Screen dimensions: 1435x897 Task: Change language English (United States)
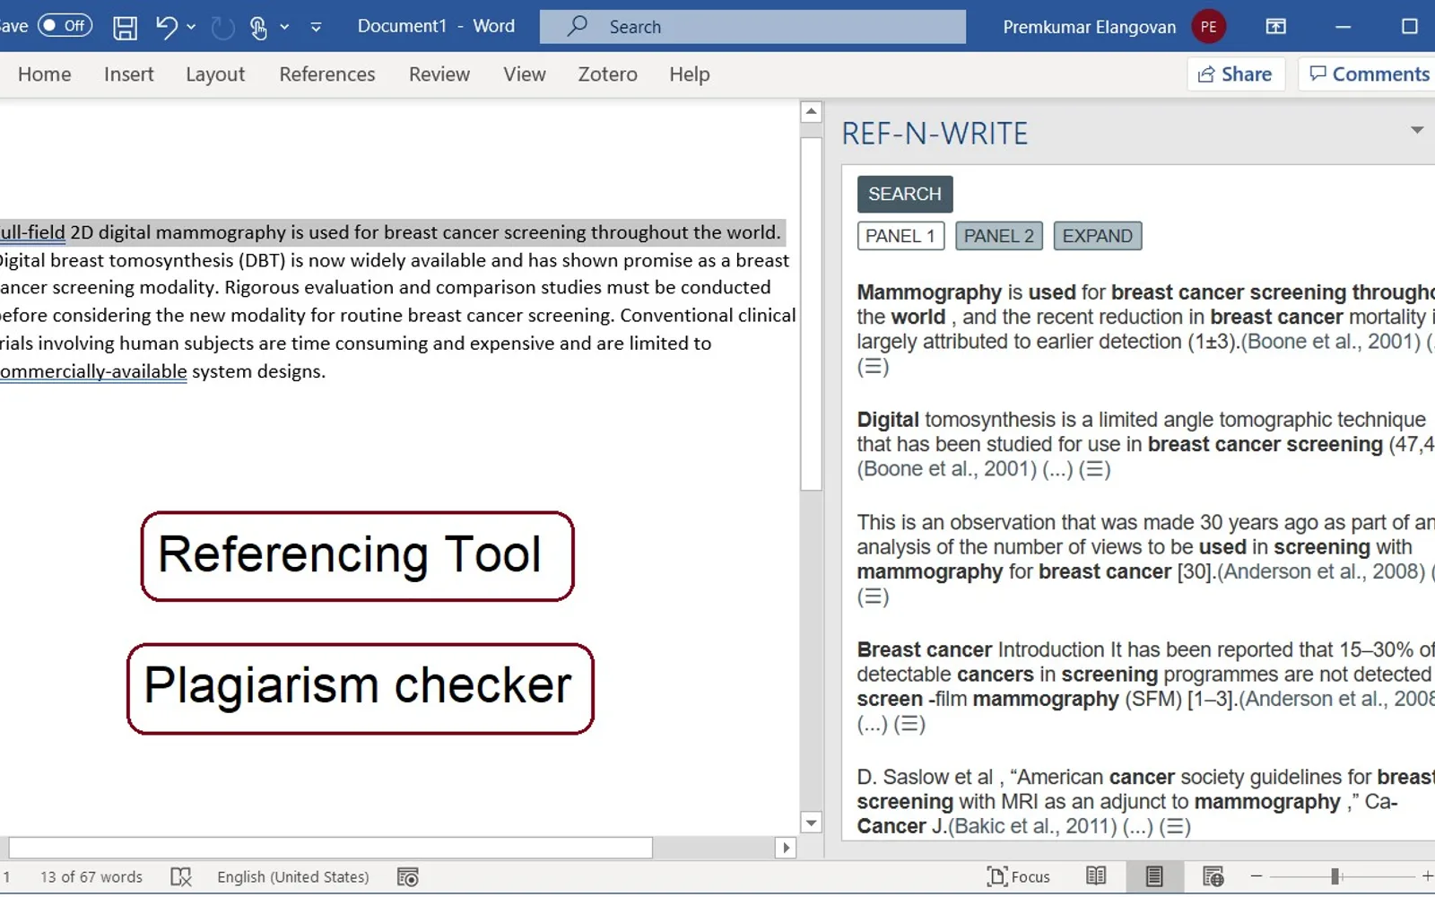(x=292, y=877)
